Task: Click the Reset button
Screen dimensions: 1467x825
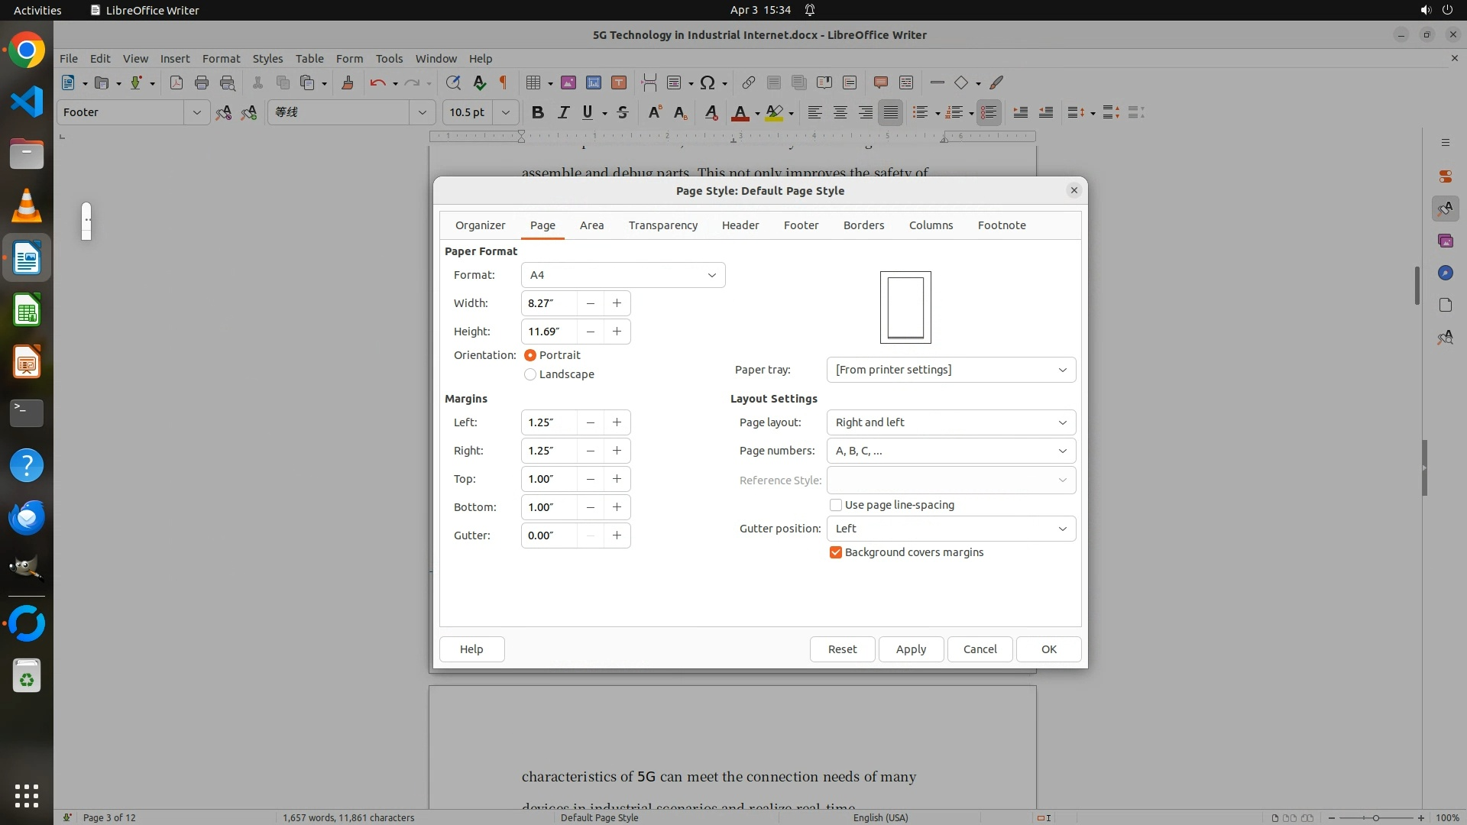Action: (842, 649)
